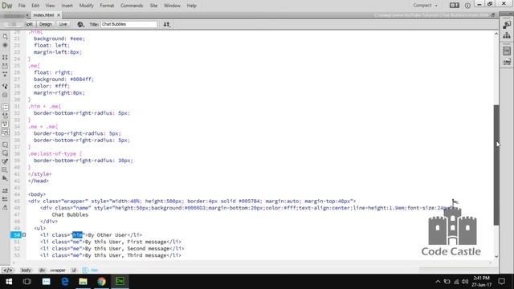Expand the top collapsed panel icon on right
Image resolution: width=514 pixels, height=289 pixels.
507,25
